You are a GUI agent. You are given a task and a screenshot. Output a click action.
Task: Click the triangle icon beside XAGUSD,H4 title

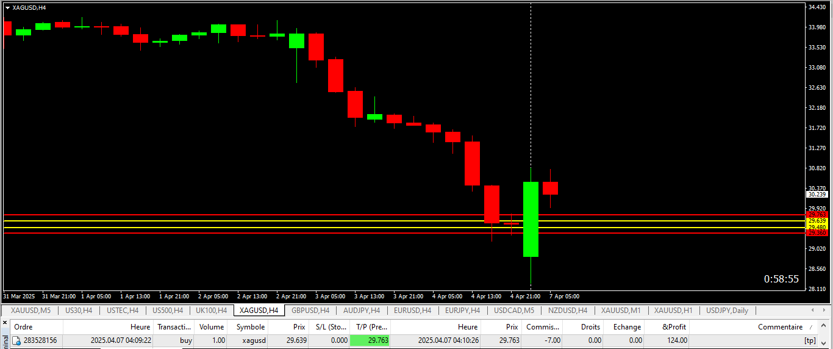(7, 7)
